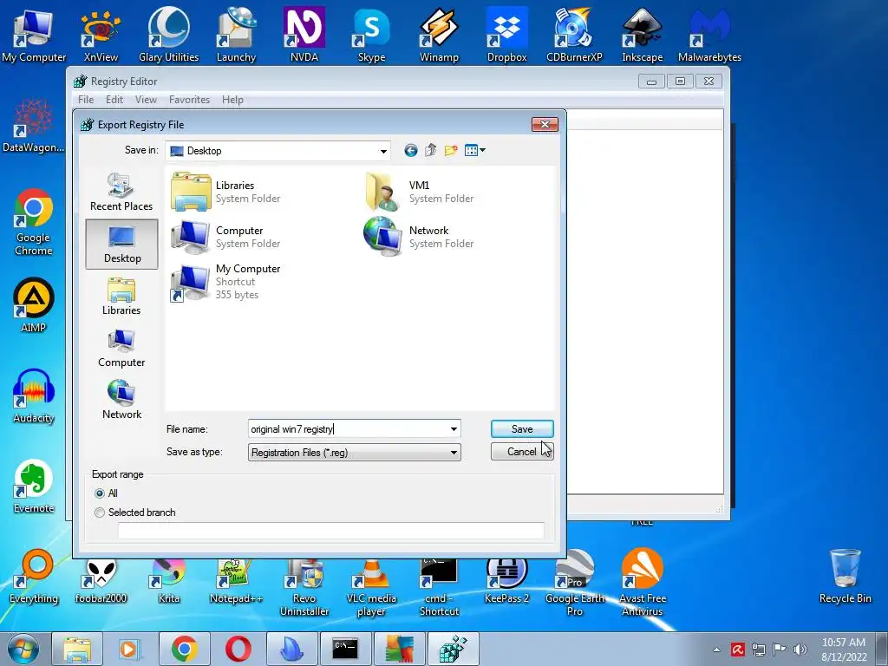Select the Computer system folder in file list

click(x=226, y=237)
